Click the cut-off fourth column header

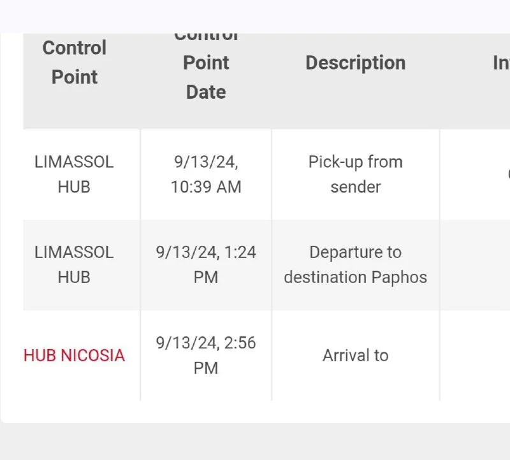pyautogui.click(x=500, y=62)
